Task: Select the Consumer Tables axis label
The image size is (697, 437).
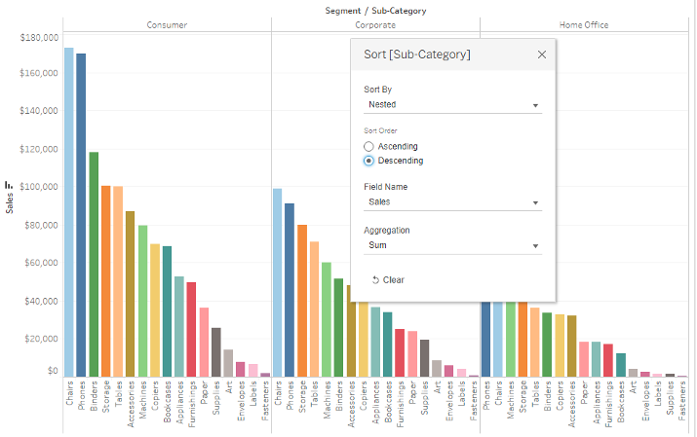Action: [x=118, y=393]
